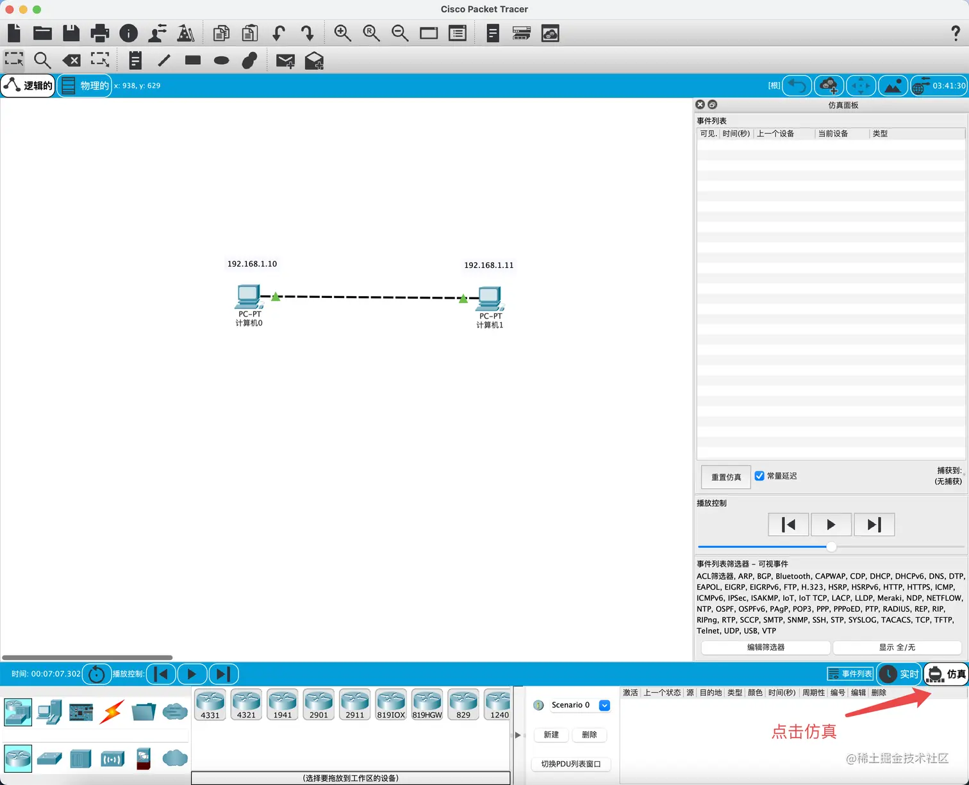This screenshot has width=969, height=785.
Task: Step back in the 播放控制 panel
Action: click(x=789, y=525)
